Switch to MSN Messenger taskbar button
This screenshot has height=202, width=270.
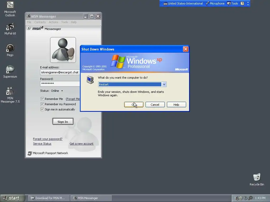pyautogui.click(x=91, y=198)
